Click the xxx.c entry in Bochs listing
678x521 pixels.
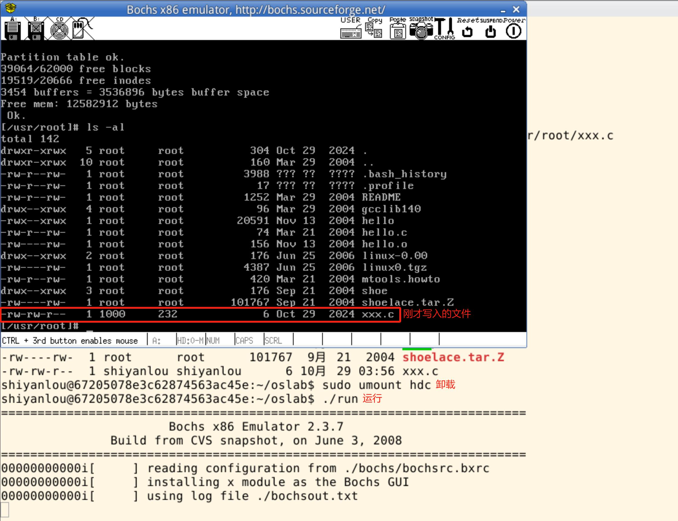[378, 314]
